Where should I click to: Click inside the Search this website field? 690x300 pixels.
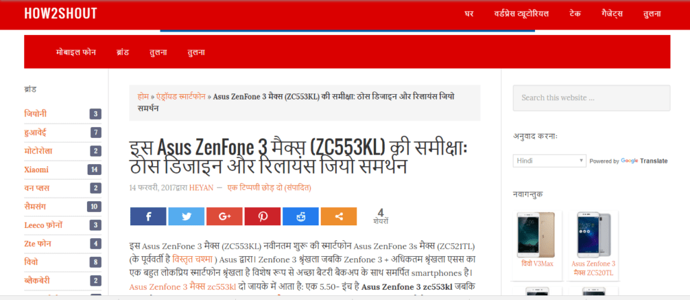click(592, 98)
